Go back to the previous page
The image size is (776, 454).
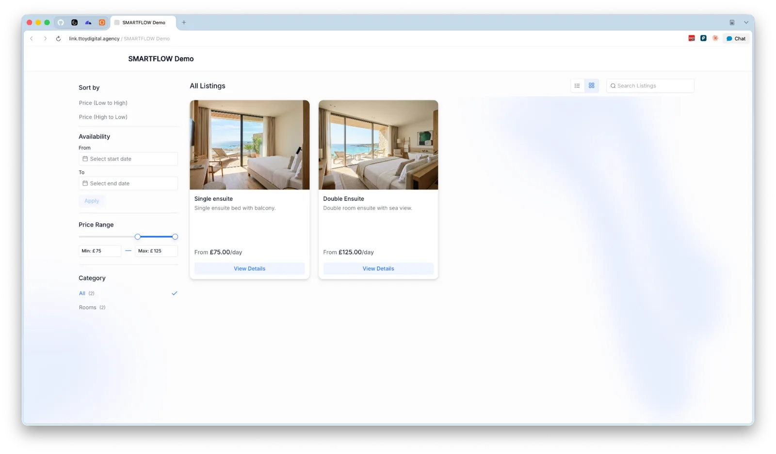[x=32, y=38]
